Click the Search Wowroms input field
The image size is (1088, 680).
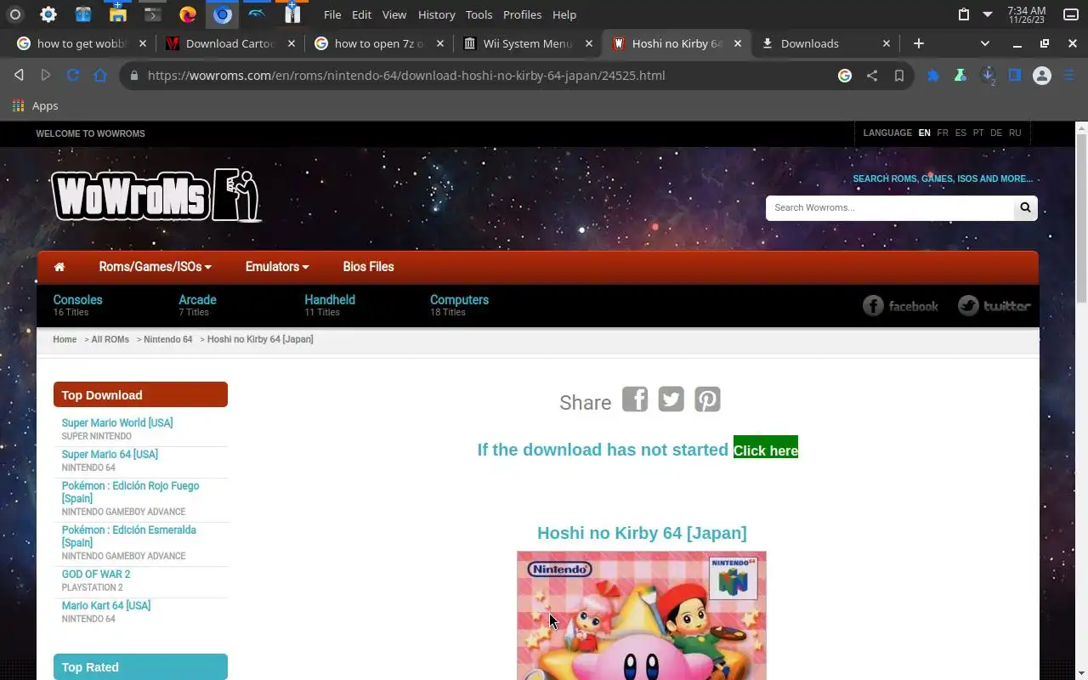890,207
